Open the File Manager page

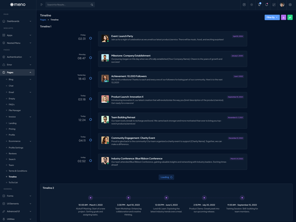click(15, 110)
